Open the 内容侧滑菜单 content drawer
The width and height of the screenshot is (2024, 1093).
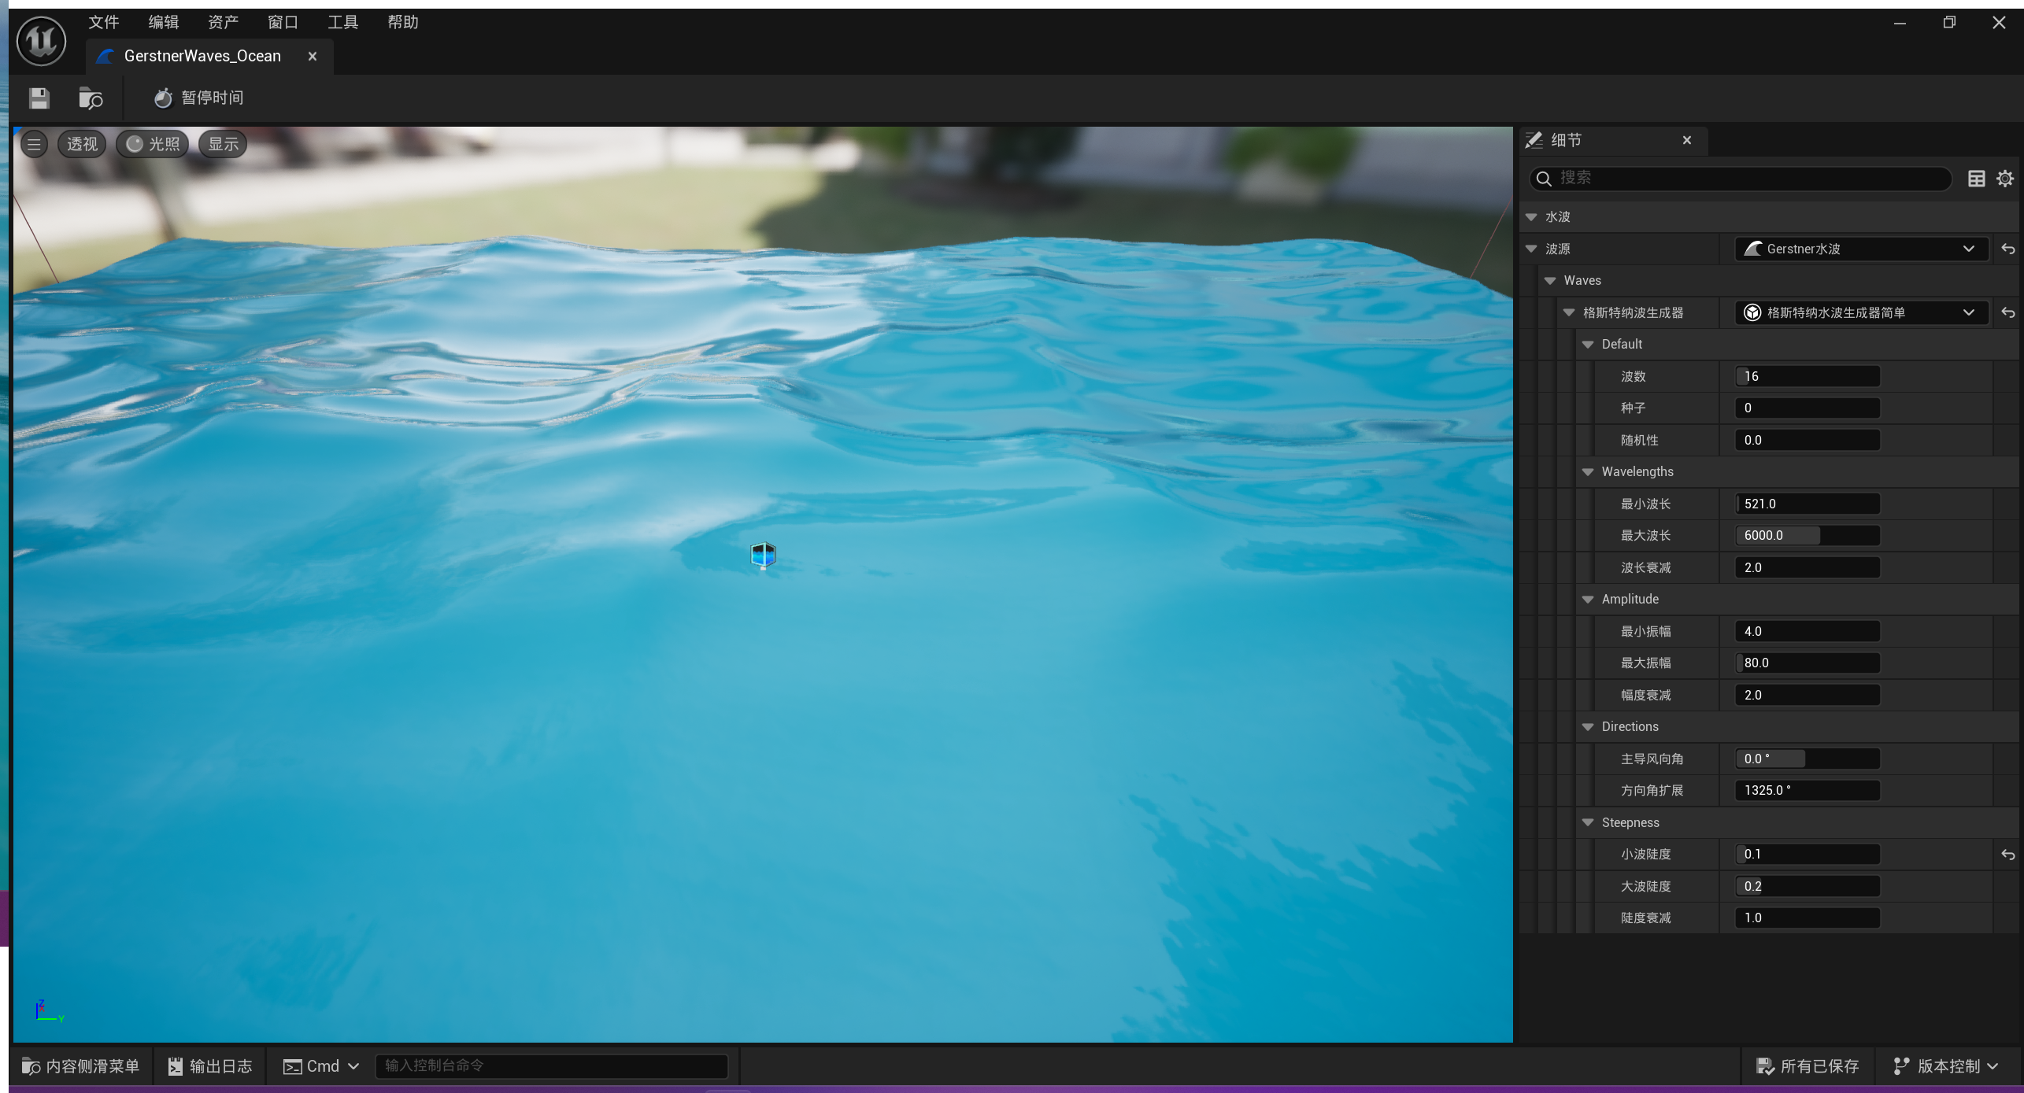[80, 1066]
